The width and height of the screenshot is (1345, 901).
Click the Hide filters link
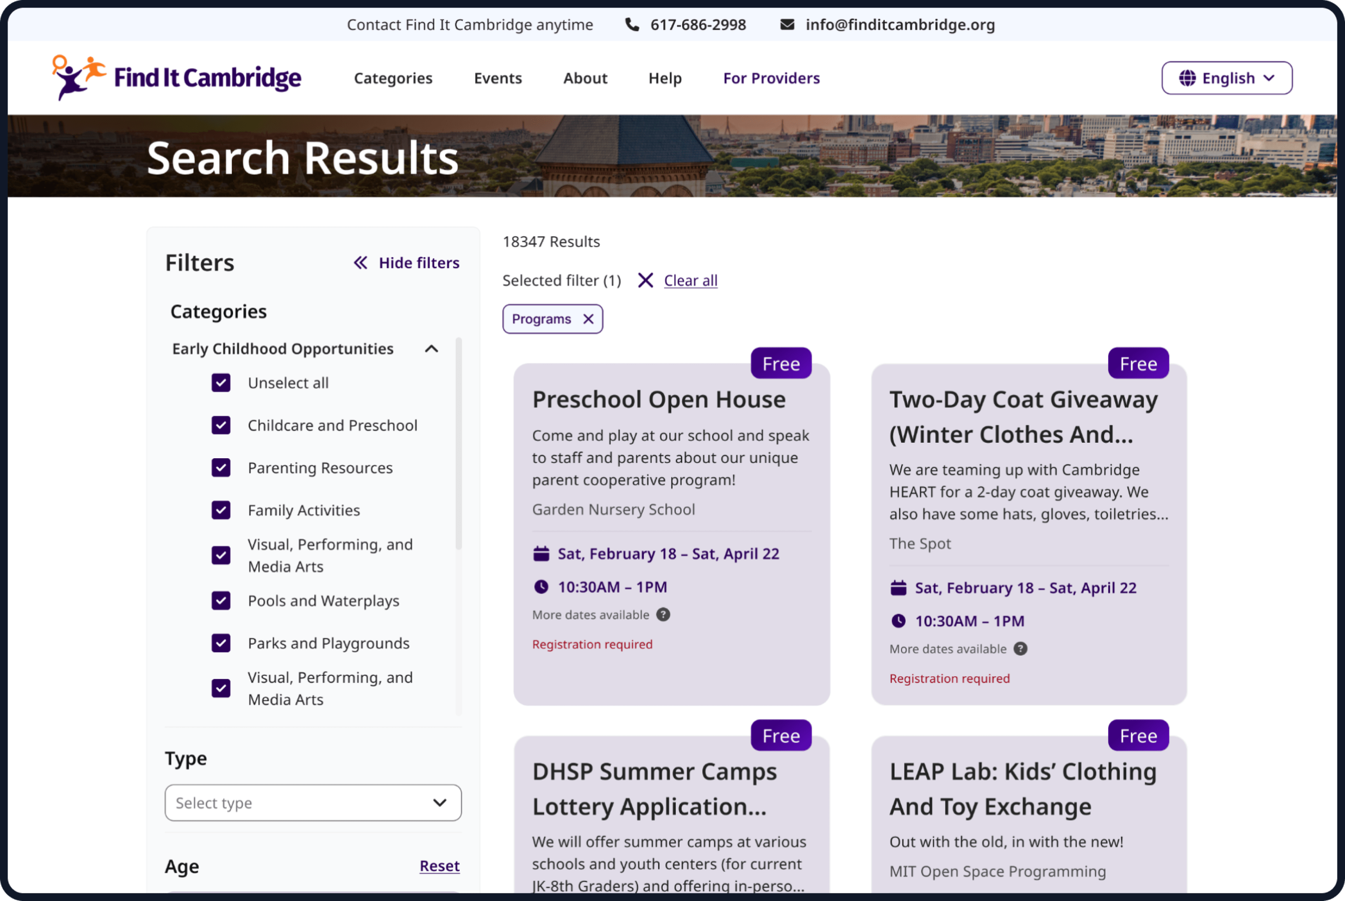(x=419, y=263)
